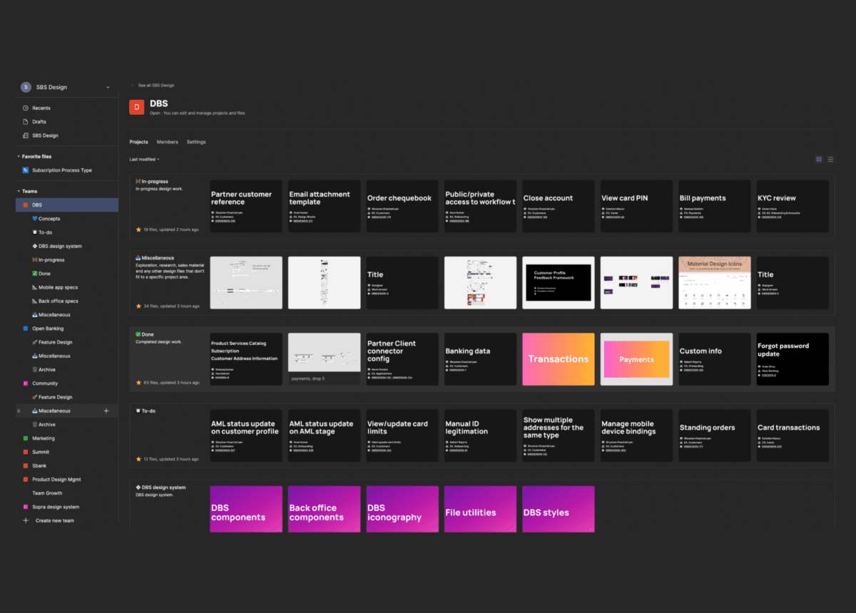Open the Material Design Icons file

point(715,282)
